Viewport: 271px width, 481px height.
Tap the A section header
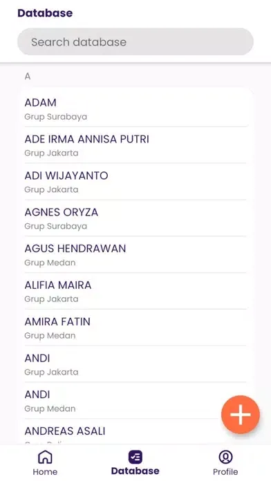click(28, 77)
